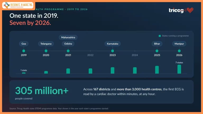
Task: Click the '167 districts' bold text
Action: [101, 89]
